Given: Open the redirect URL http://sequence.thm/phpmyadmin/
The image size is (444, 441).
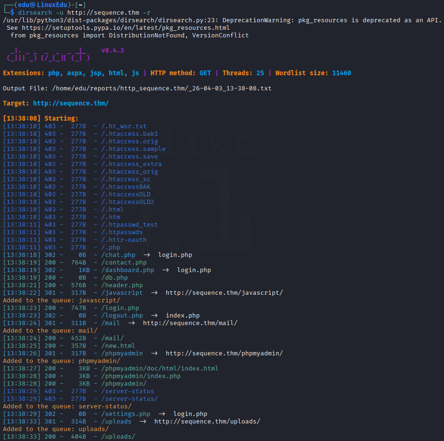Looking at the screenshot, I should click(224, 353).
